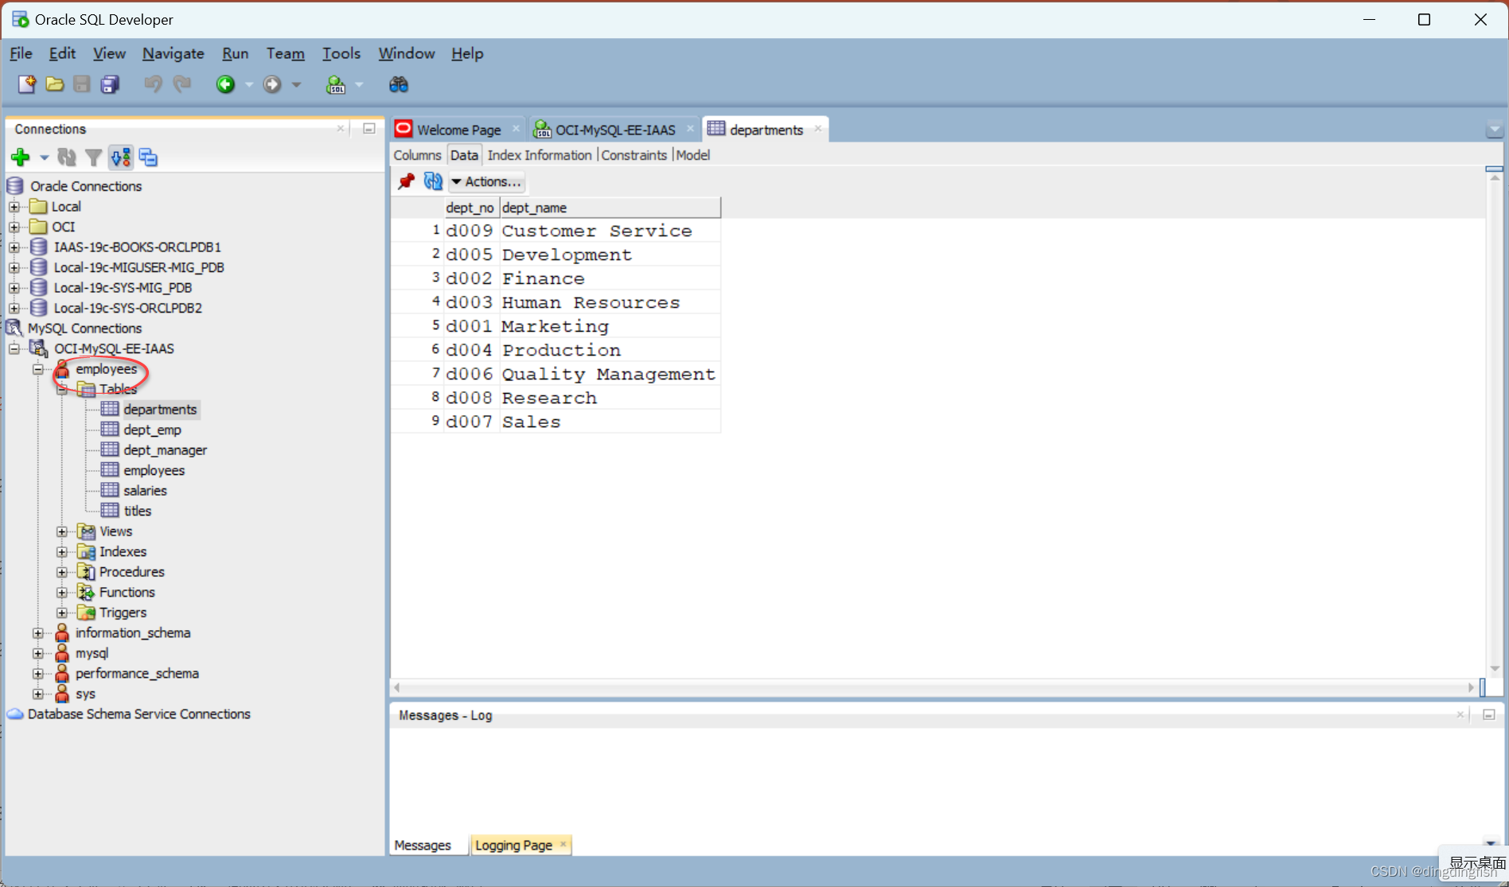Screen dimensions: 1509x887
Task: Open dropdown next to Back arrow
Action: 248,84
